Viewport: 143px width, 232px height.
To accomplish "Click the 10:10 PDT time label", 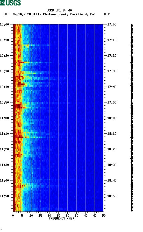I will tap(4, 40).
